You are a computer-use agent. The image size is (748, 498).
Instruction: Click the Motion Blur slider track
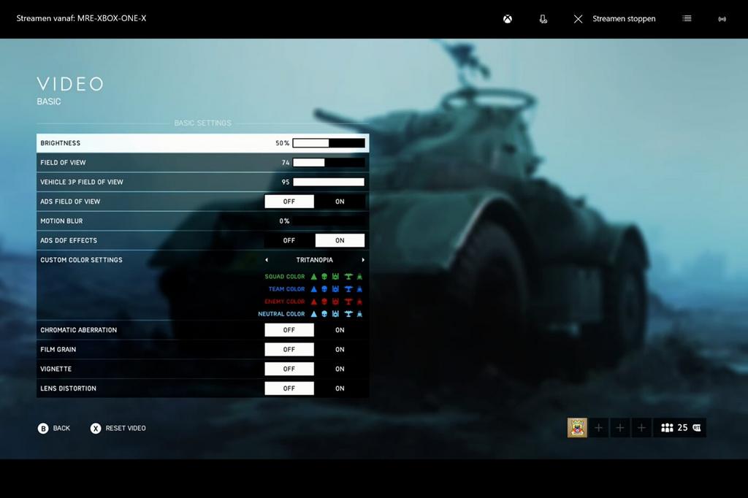pyautogui.click(x=329, y=221)
